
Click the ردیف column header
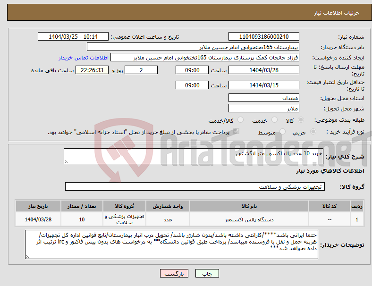coord(356,206)
